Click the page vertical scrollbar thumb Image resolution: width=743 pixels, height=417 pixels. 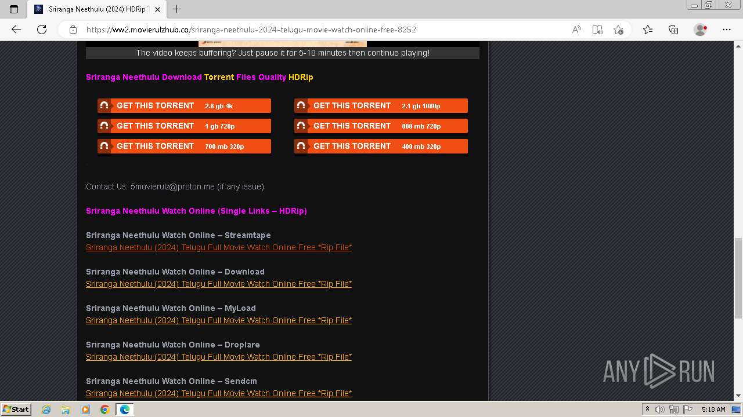(x=738, y=278)
